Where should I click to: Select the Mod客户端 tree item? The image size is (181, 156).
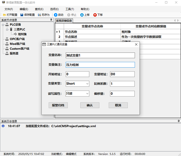pyautogui.click(x=17, y=44)
